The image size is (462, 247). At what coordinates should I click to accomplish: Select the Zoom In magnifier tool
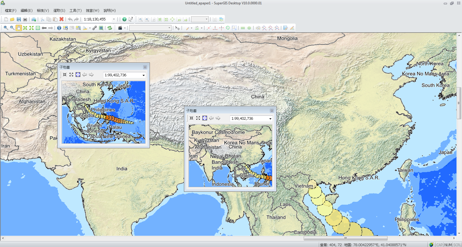click(x=6, y=28)
